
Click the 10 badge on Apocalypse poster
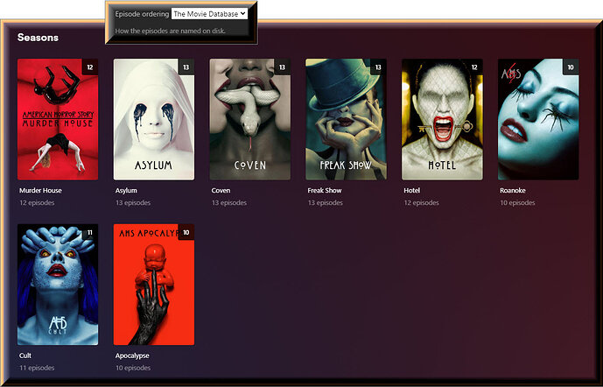(186, 232)
